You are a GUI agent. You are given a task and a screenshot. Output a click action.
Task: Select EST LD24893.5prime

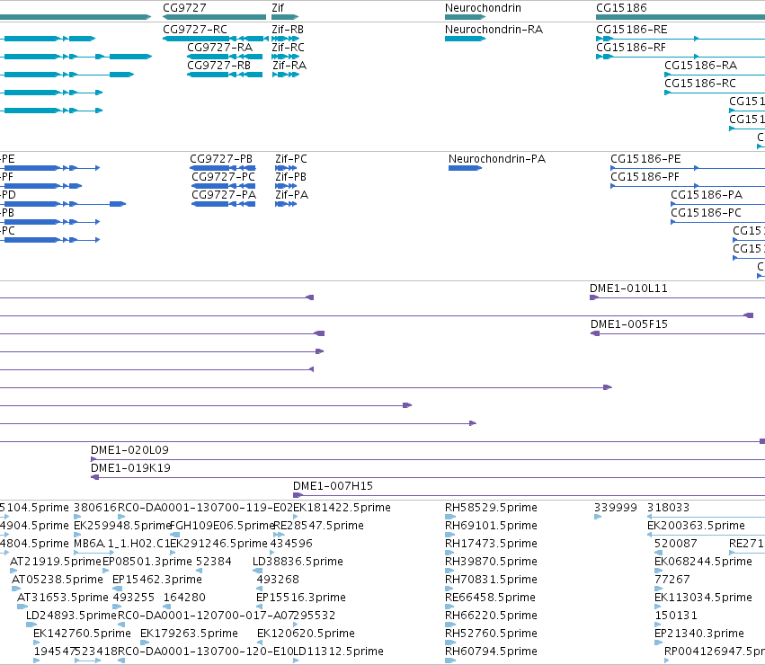71,616
